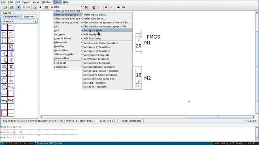This screenshot has width=259, height=145.
Task: Expand Simulation (Built-in) submenu
Action: 68,11
